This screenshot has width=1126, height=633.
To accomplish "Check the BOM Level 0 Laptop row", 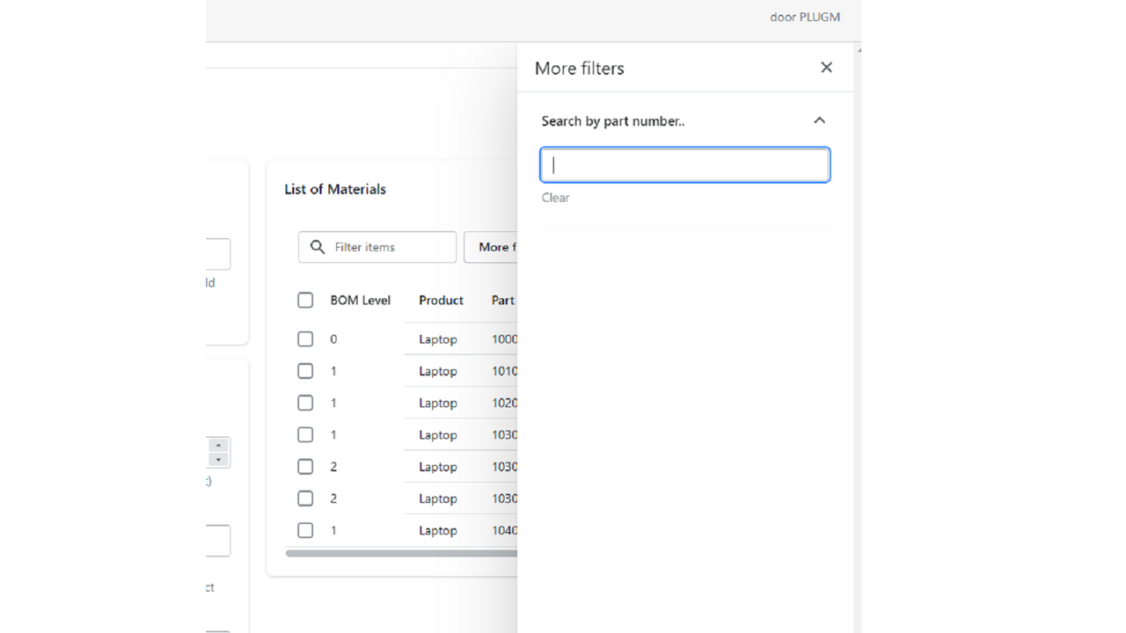I will [x=305, y=339].
